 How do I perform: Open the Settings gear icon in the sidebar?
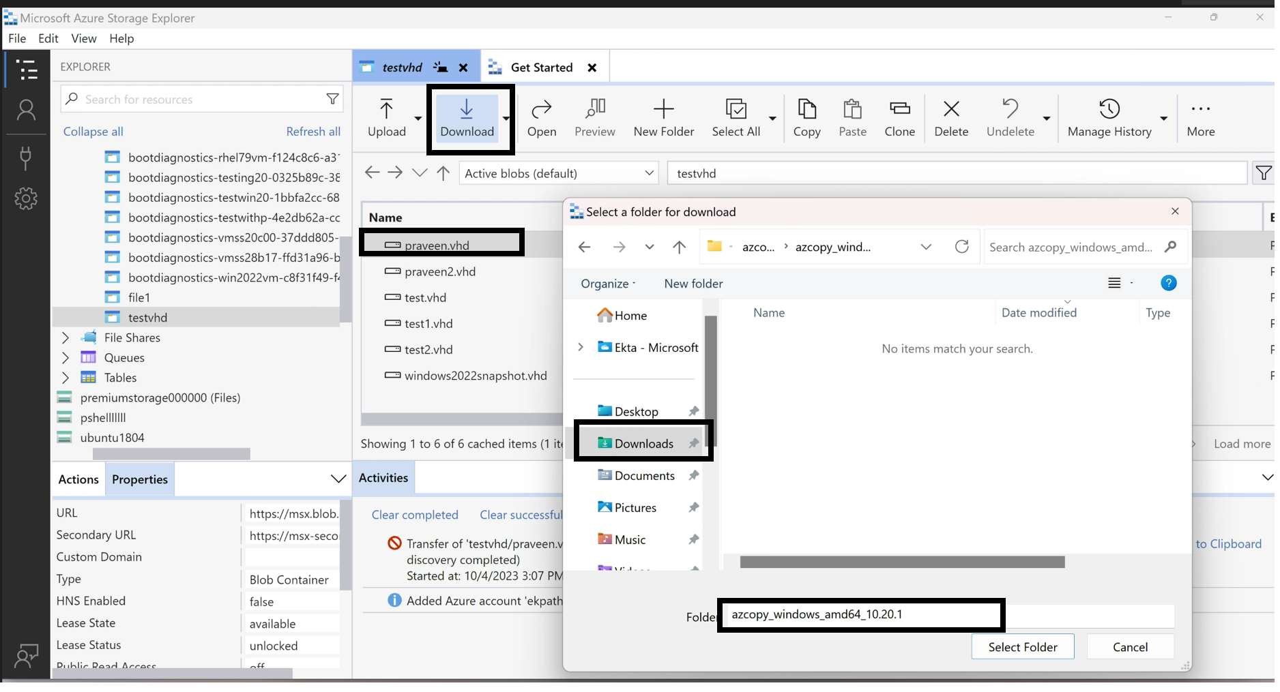pos(26,198)
